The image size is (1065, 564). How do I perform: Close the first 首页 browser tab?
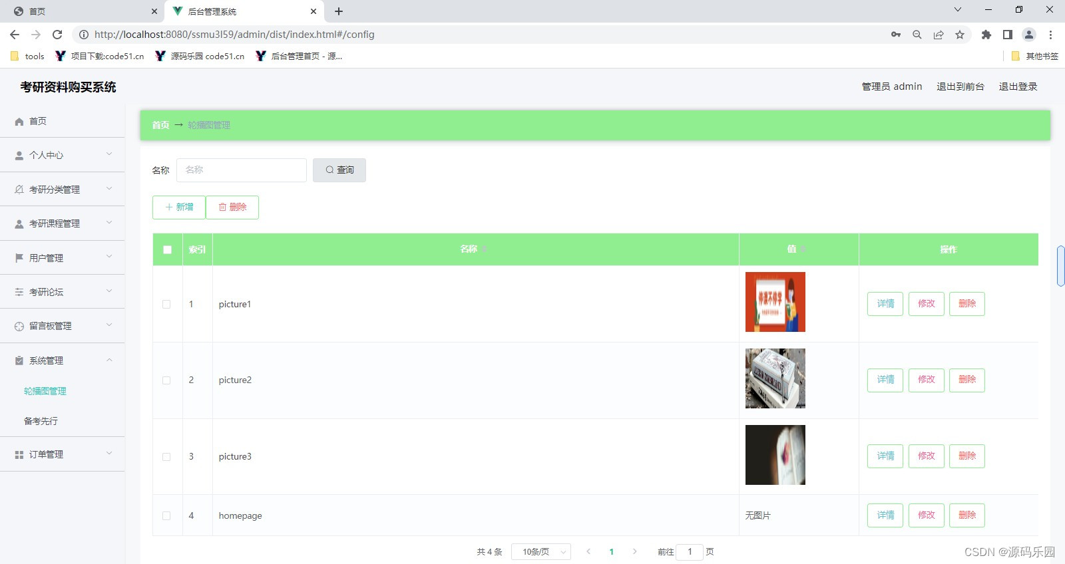(154, 11)
